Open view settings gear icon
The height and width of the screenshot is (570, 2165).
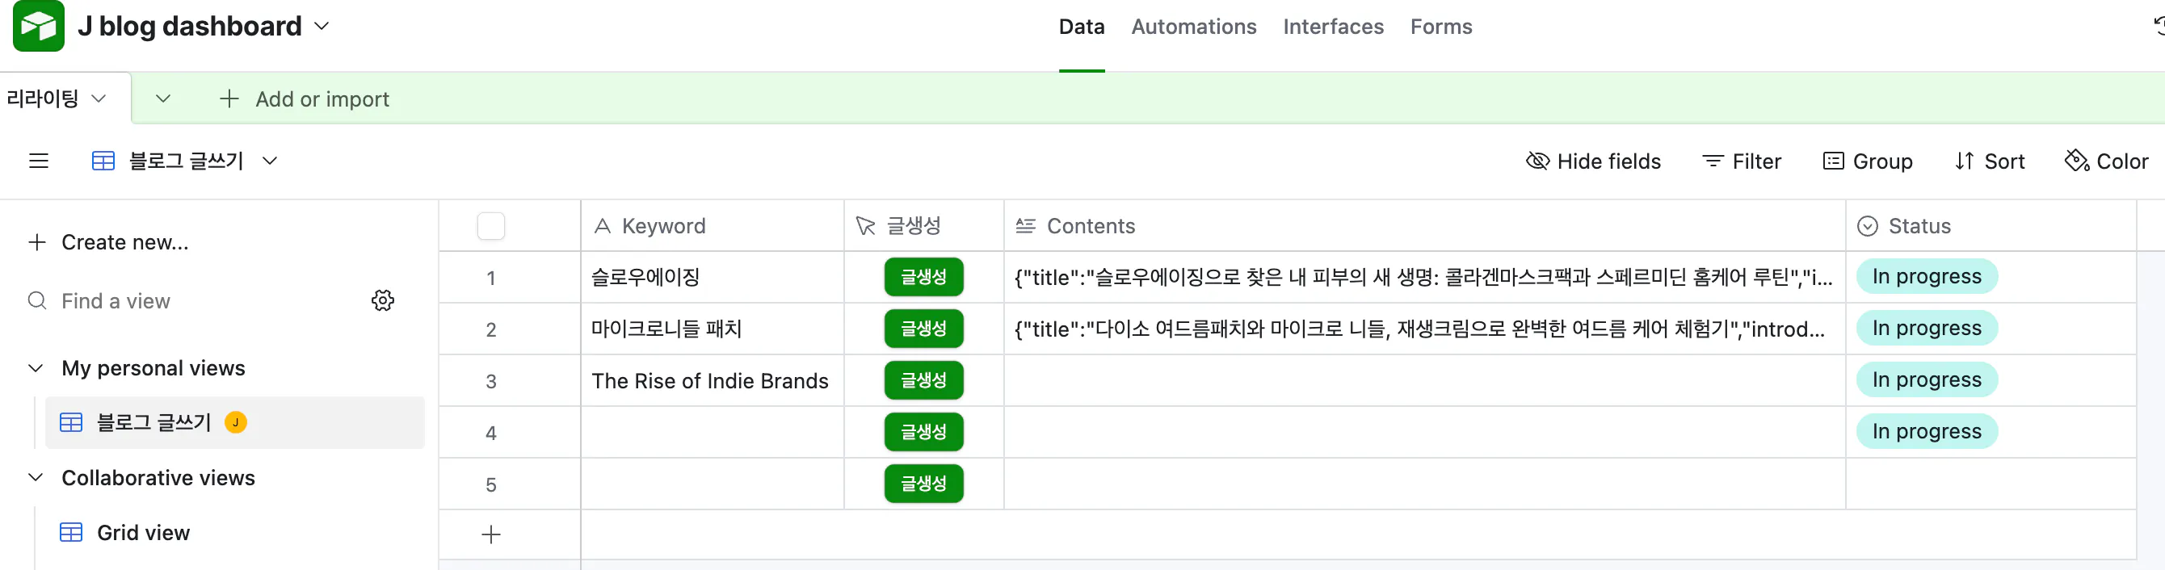coord(382,300)
